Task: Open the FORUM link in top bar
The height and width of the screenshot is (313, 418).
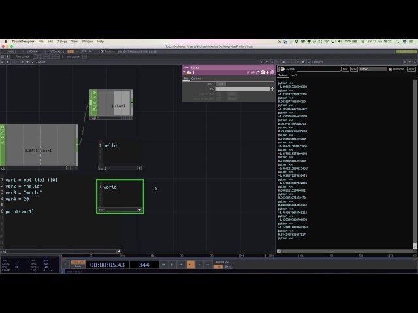Action: [x=33, y=52]
